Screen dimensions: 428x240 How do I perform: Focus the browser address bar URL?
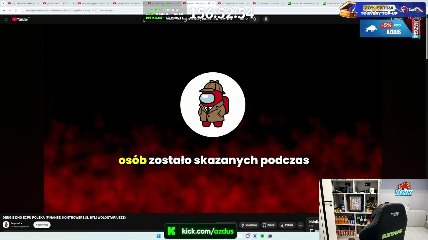[71, 10]
